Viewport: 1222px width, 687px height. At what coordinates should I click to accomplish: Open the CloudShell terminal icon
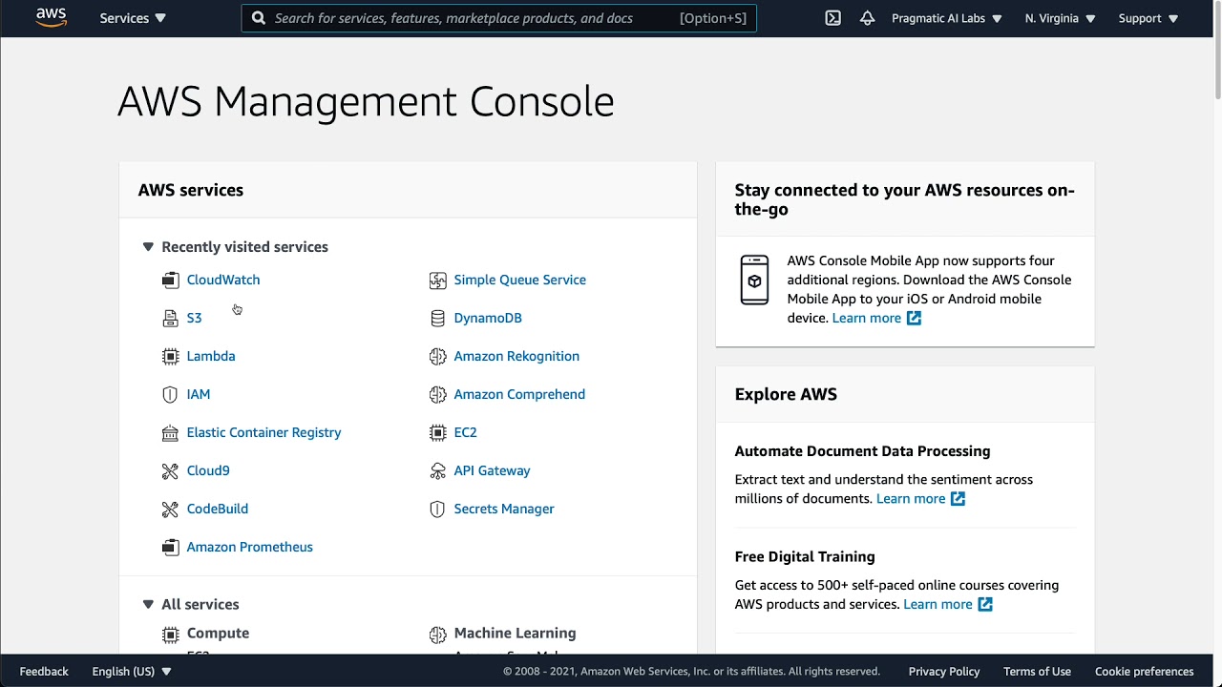point(833,18)
